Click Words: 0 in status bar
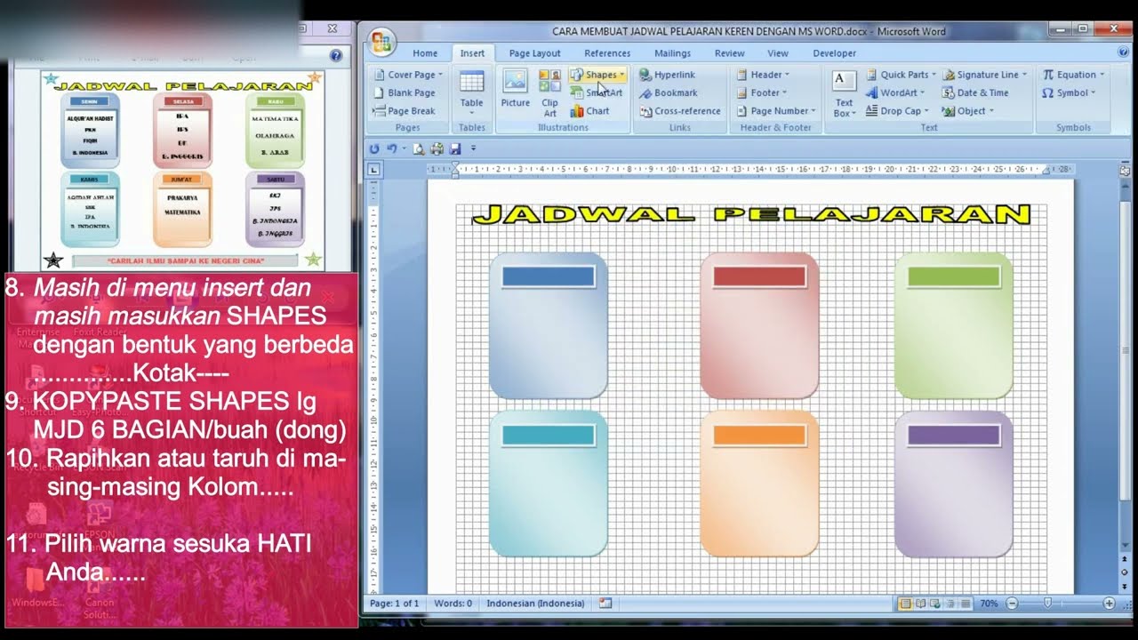This screenshot has height=640, width=1138. (453, 604)
